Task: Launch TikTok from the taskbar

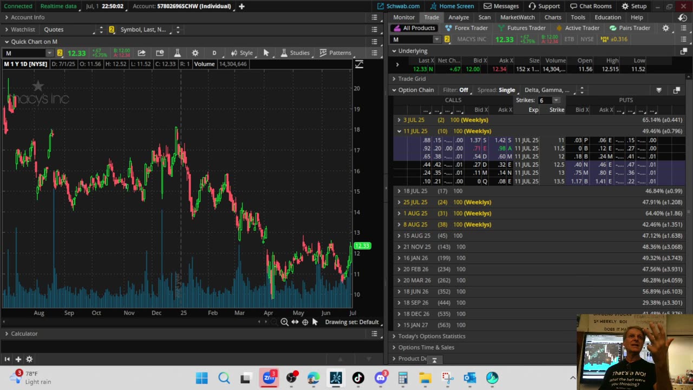Action: (x=358, y=378)
